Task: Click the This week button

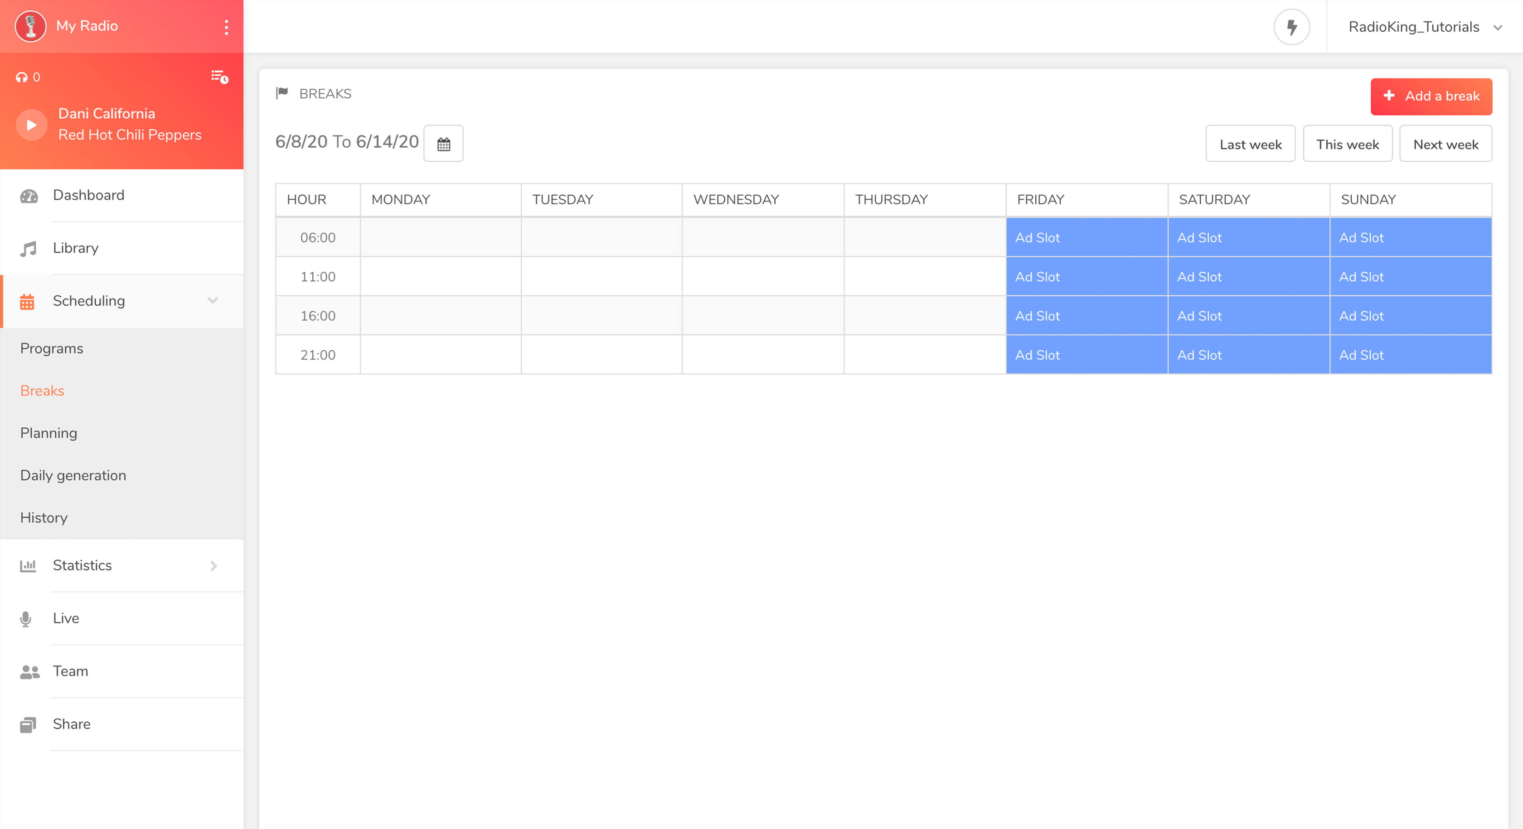Action: tap(1348, 144)
